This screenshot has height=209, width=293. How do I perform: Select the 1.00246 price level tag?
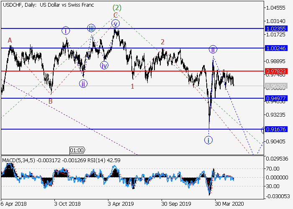click(276, 48)
